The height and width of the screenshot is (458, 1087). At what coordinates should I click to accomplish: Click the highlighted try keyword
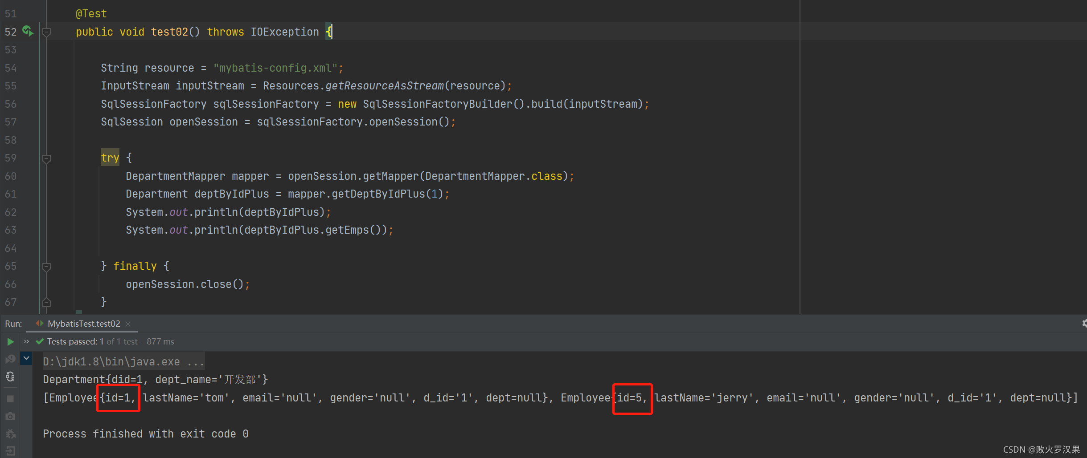pos(110,158)
